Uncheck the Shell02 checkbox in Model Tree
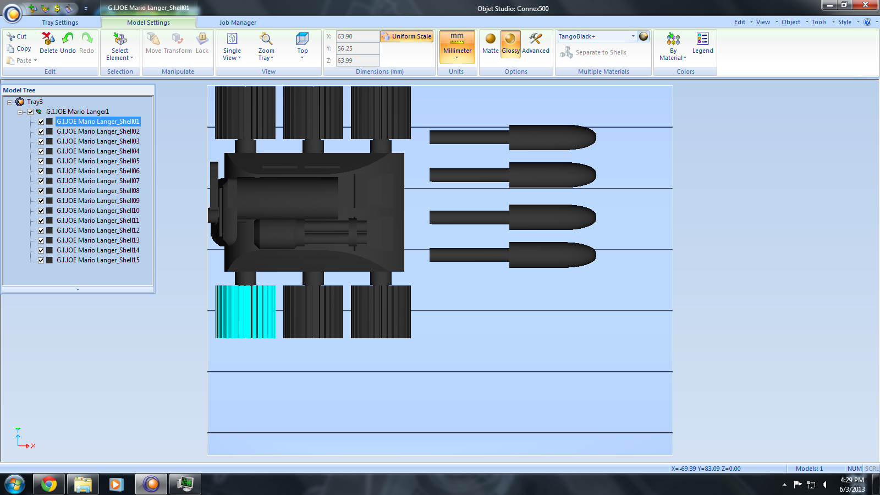This screenshot has width=880, height=495. coord(41,131)
